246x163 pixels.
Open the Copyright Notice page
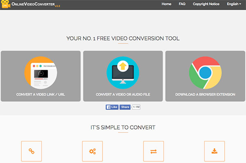pyautogui.click(x=206, y=4)
